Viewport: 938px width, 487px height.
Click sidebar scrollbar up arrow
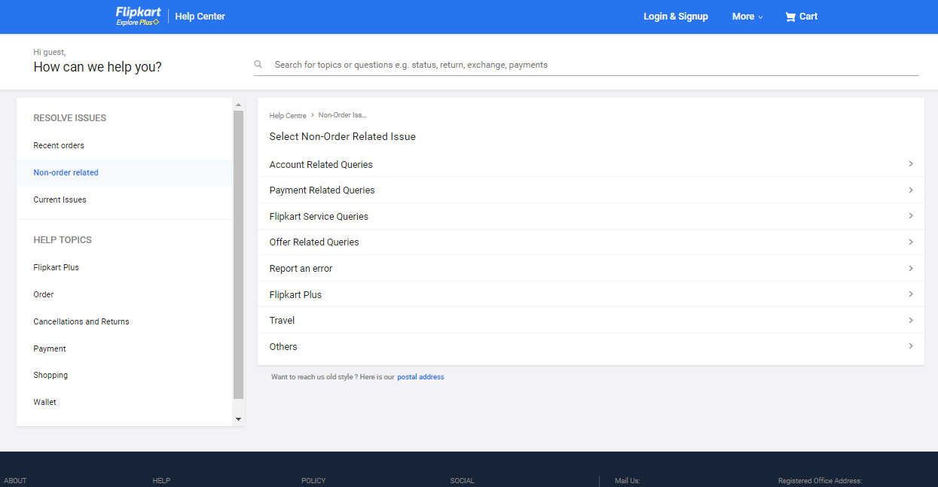coord(239,105)
